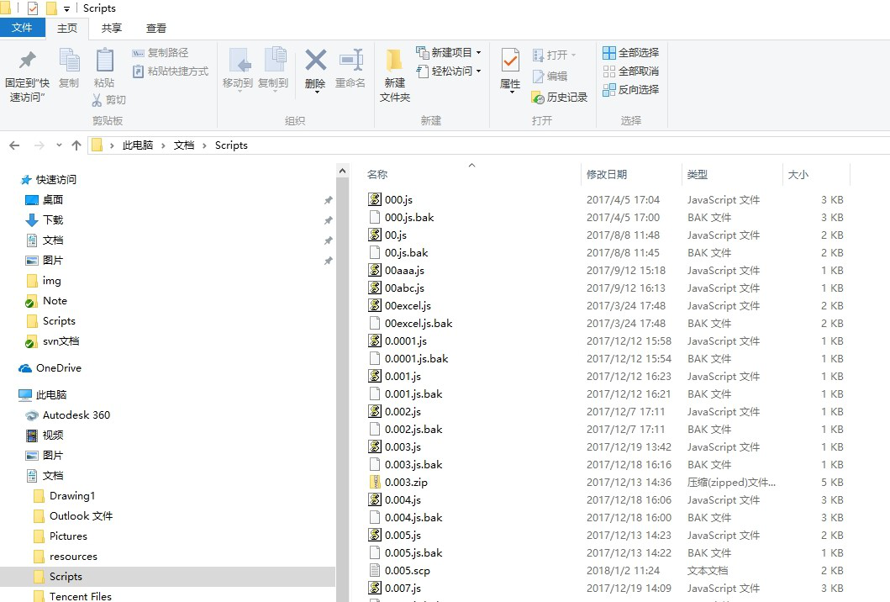Click the title bar new folder icon
Image resolution: width=890 pixels, height=602 pixels.
click(51, 8)
